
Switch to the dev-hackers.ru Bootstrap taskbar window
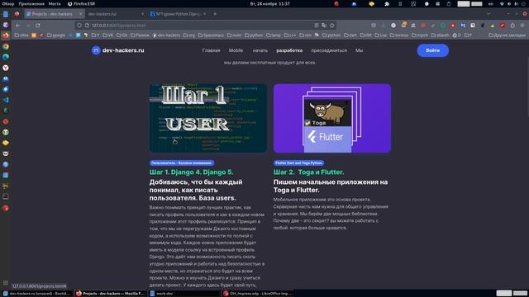point(36,294)
